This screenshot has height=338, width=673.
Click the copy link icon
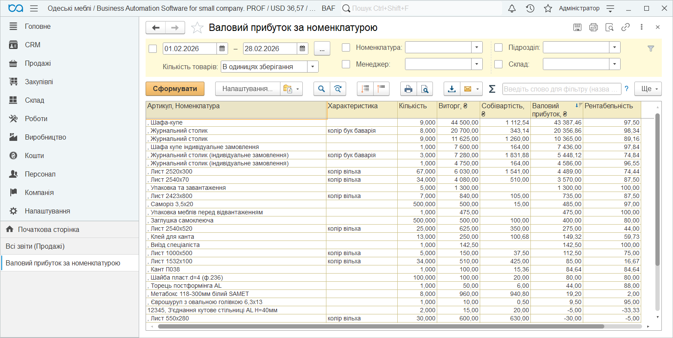625,27
